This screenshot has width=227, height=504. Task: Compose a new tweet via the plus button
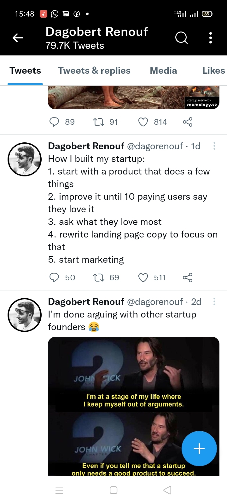pos(199,449)
